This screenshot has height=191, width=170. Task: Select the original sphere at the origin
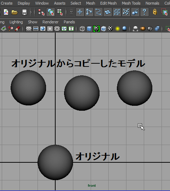click(55, 162)
